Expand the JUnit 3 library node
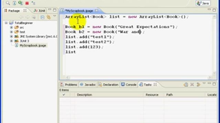This screenshot has width=220, height=123. 11,41
